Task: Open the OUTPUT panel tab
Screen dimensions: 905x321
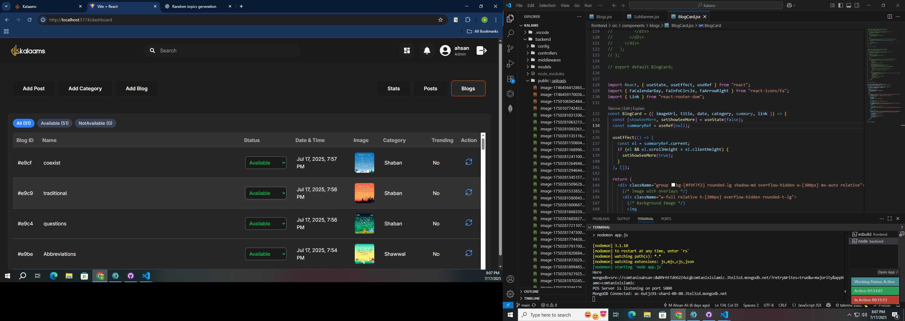Action: (623, 219)
